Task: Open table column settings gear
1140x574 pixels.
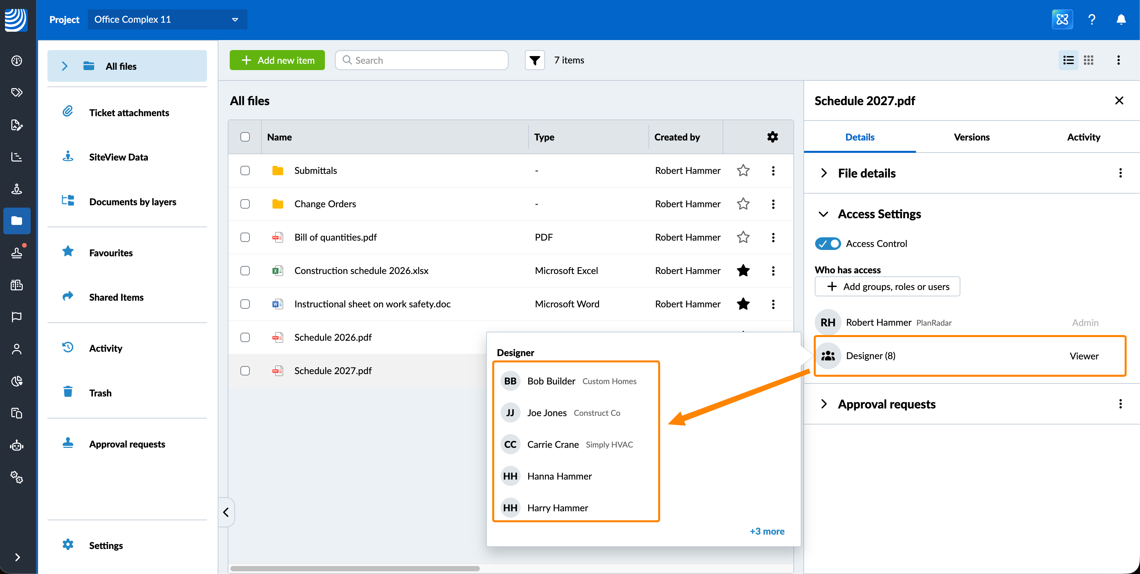Action: [773, 137]
